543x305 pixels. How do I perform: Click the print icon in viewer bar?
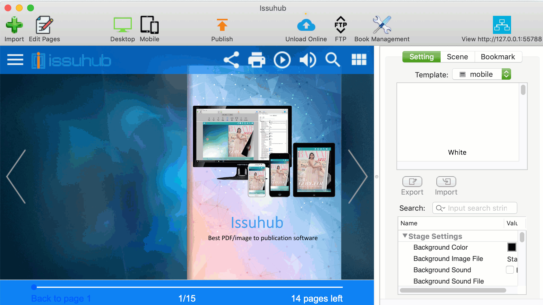[x=257, y=60]
